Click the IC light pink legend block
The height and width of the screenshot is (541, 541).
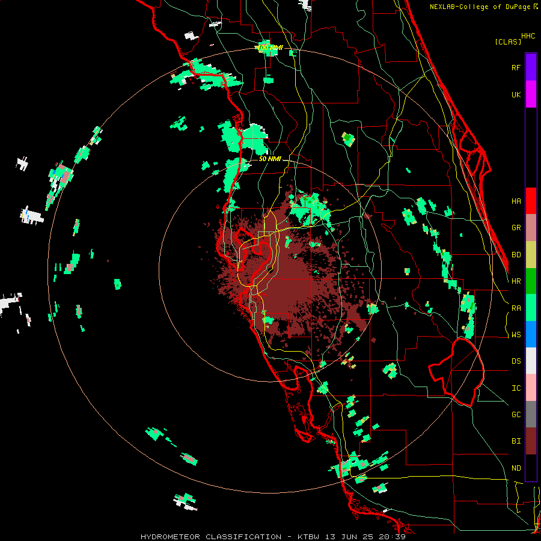click(x=531, y=388)
